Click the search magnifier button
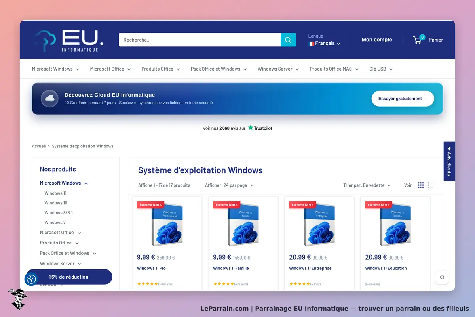 [x=288, y=40]
